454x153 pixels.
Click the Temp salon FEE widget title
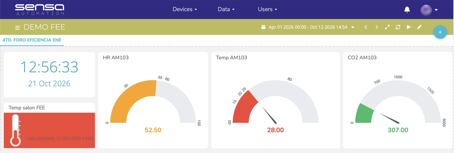[27, 108]
